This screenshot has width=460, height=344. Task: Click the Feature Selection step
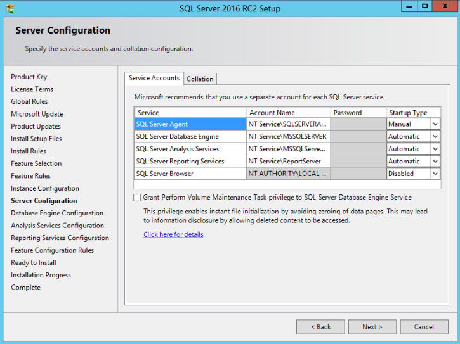36,163
